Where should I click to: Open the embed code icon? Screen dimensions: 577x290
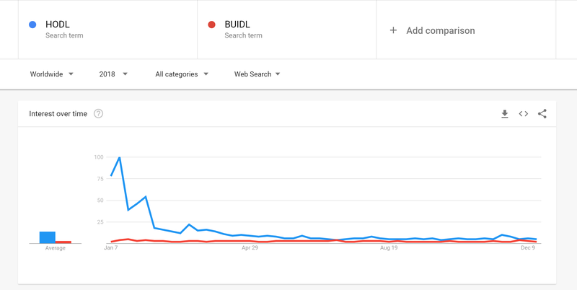coord(524,114)
